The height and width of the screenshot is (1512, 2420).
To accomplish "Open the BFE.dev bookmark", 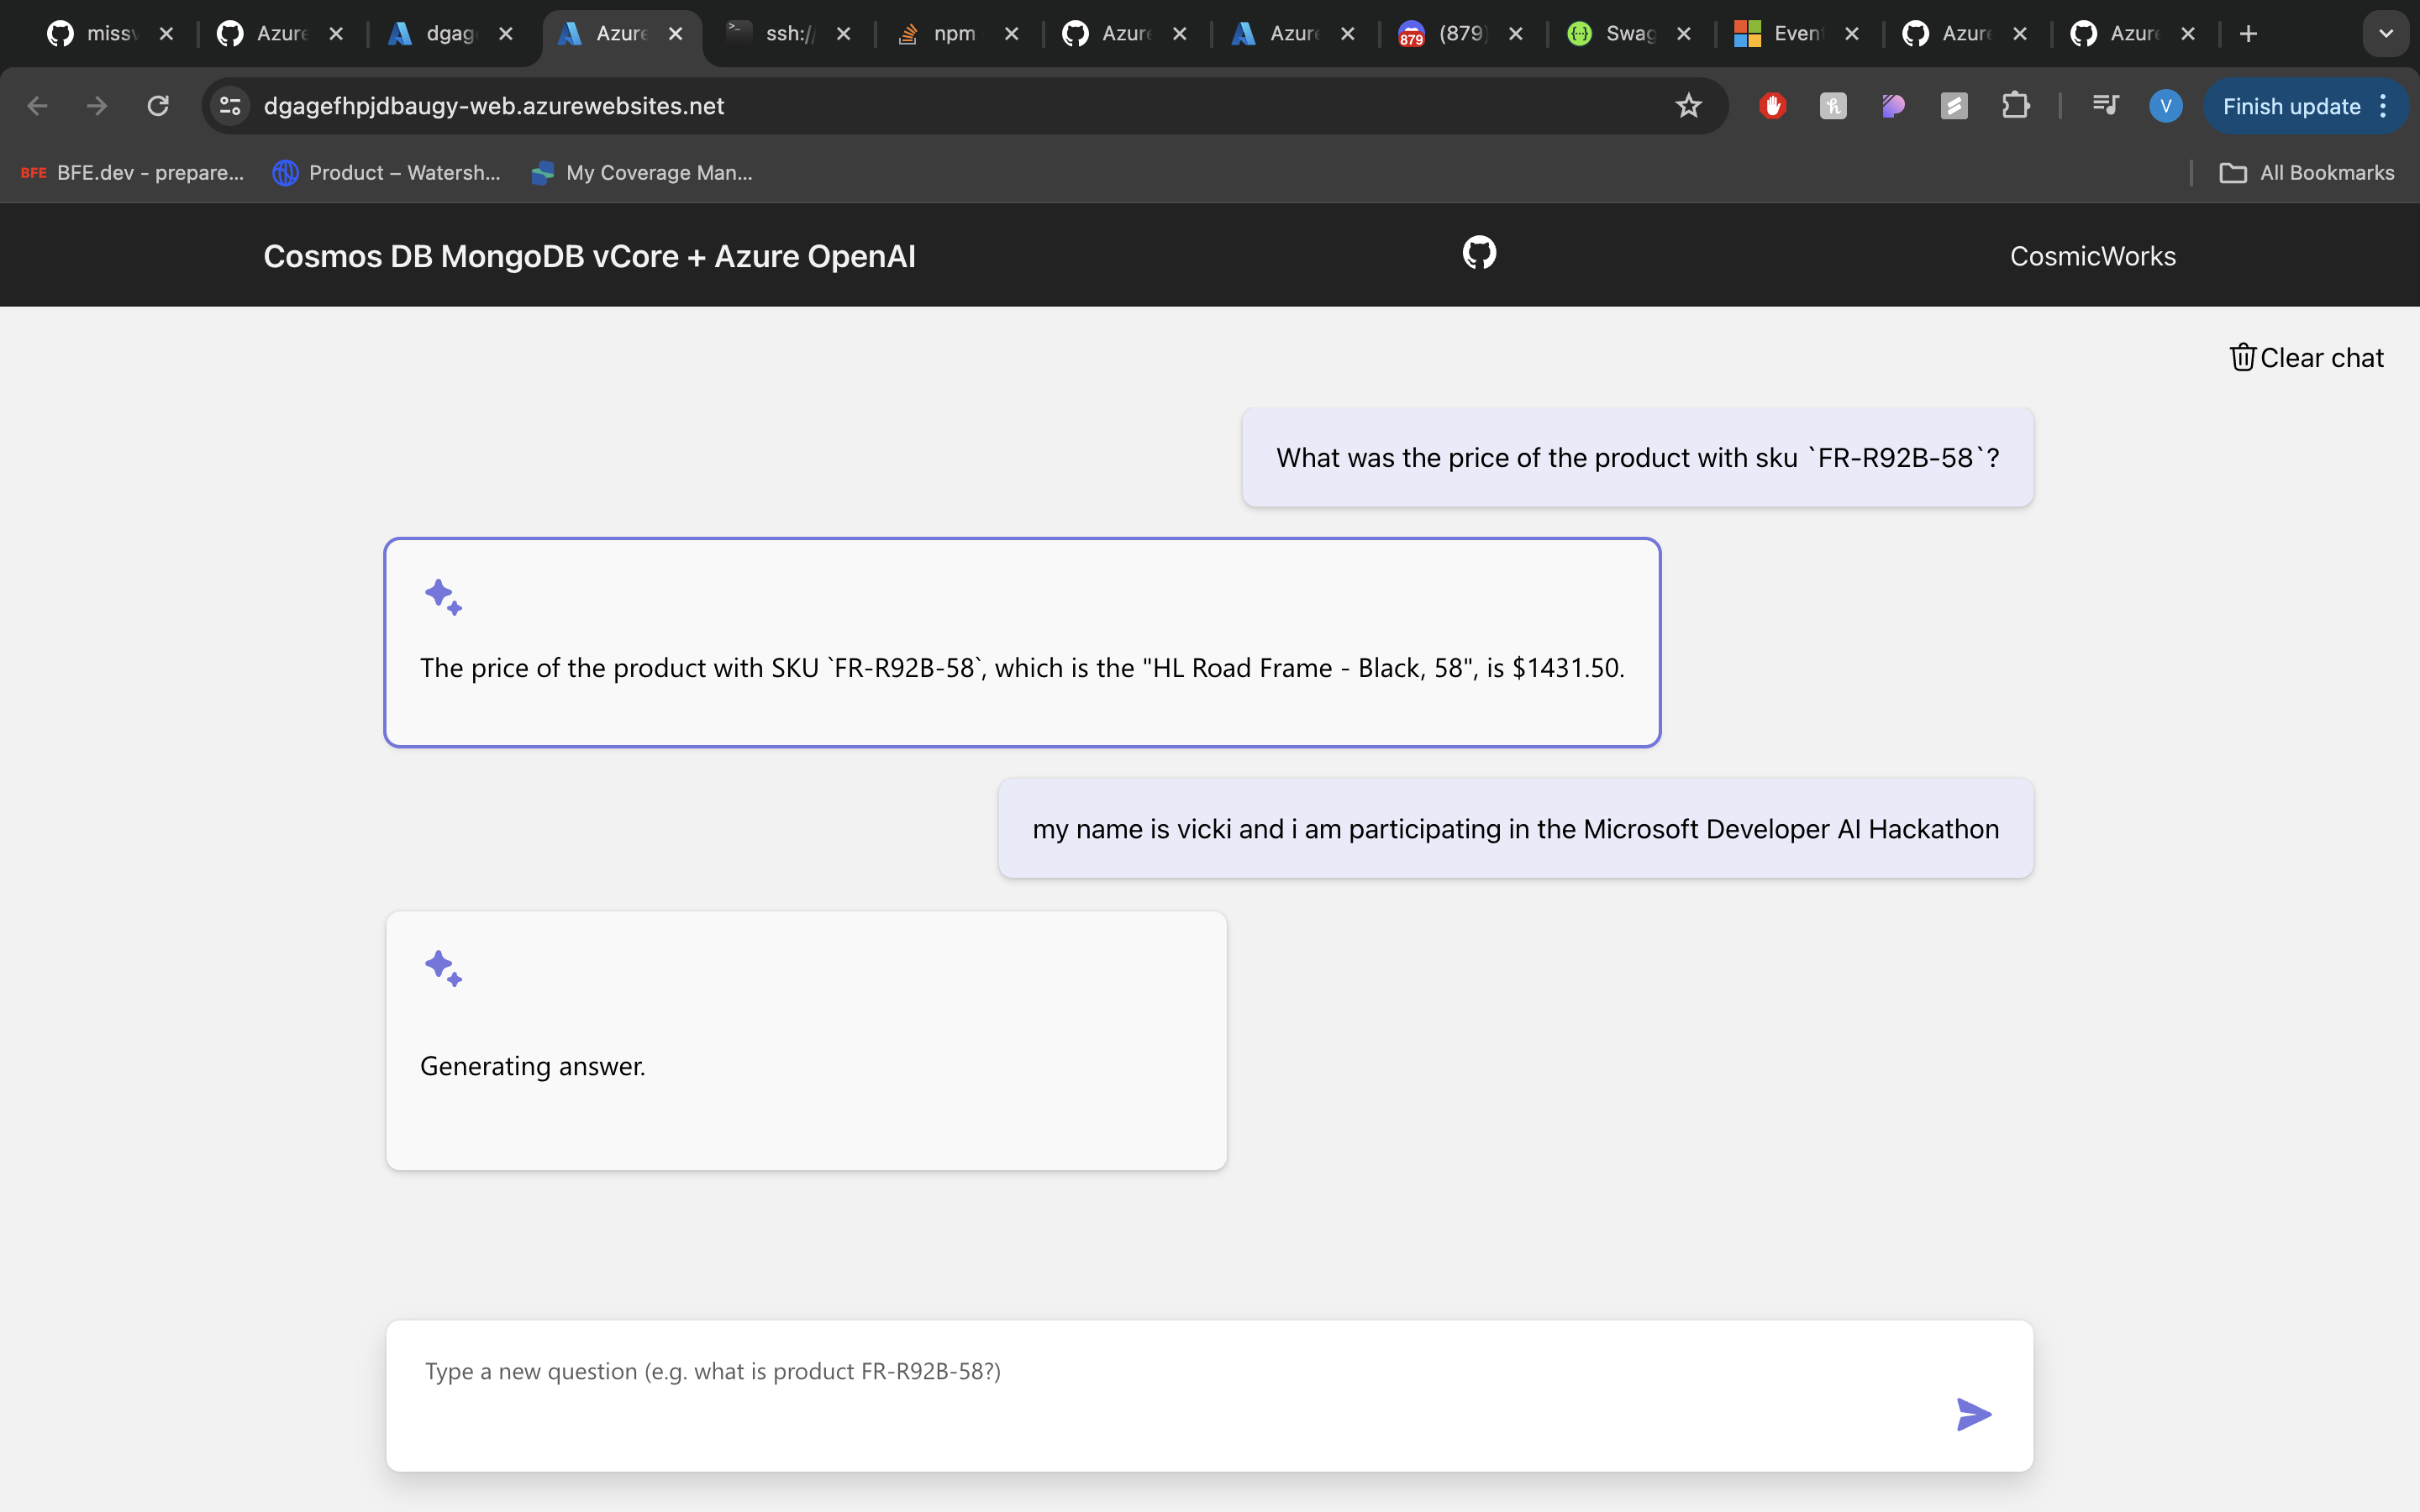I will pyautogui.click(x=132, y=173).
